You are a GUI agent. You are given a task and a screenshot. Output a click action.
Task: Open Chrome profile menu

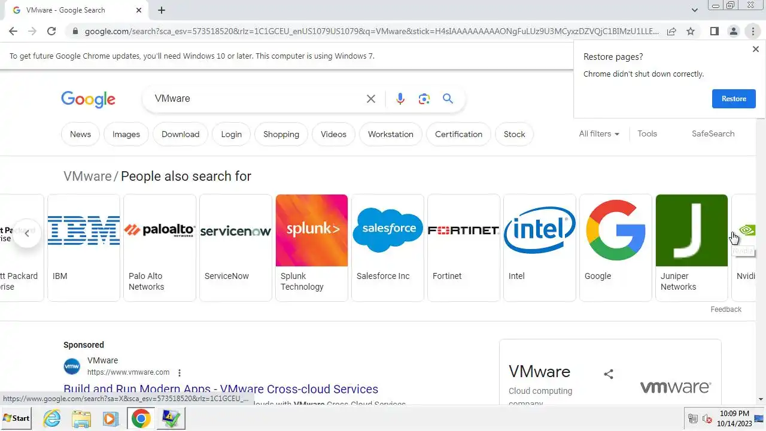click(733, 31)
